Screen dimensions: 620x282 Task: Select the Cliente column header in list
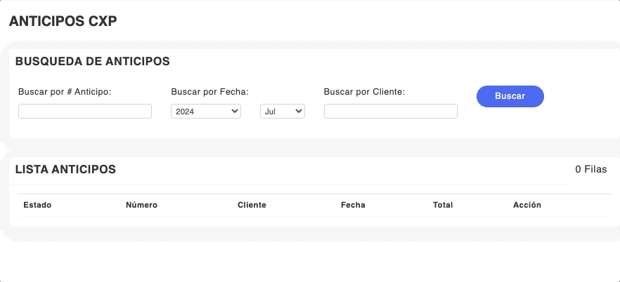252,205
